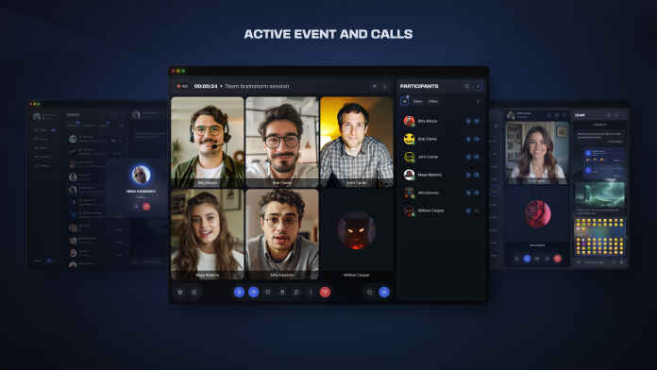The width and height of the screenshot is (657, 370).
Task: Toggle Maya Roberts' microphone in participants list
Action: point(468,175)
